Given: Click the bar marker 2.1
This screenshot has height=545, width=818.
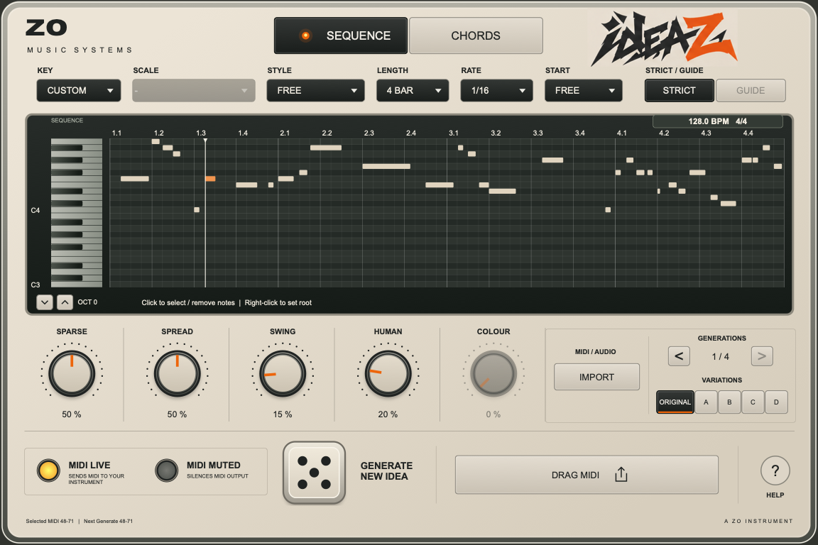Looking at the screenshot, I should [284, 133].
